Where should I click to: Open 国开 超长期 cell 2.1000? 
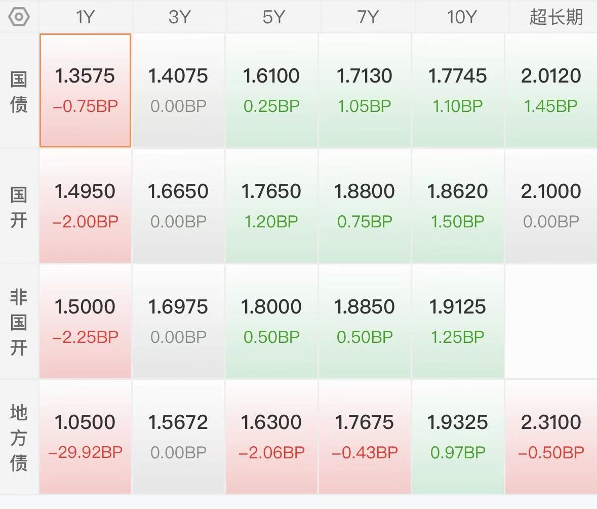(551, 206)
